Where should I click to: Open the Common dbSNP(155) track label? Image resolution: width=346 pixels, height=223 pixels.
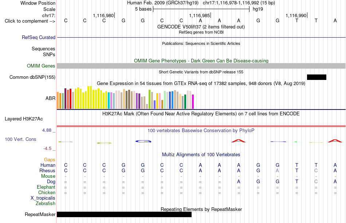point(32,77)
